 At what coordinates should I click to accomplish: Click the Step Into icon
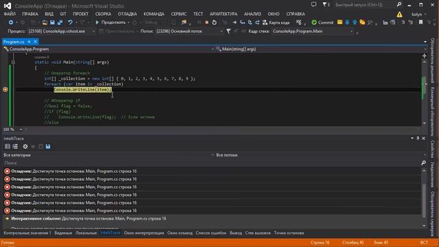click(242, 23)
